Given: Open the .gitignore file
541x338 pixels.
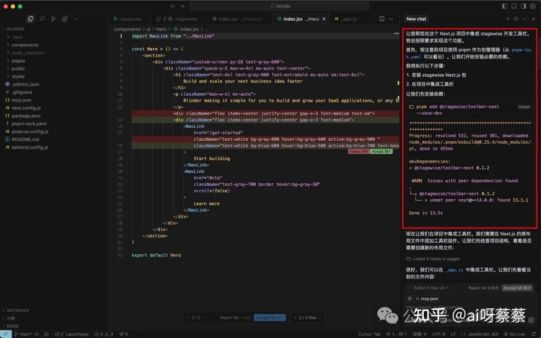Looking at the screenshot, I should click(22, 92).
